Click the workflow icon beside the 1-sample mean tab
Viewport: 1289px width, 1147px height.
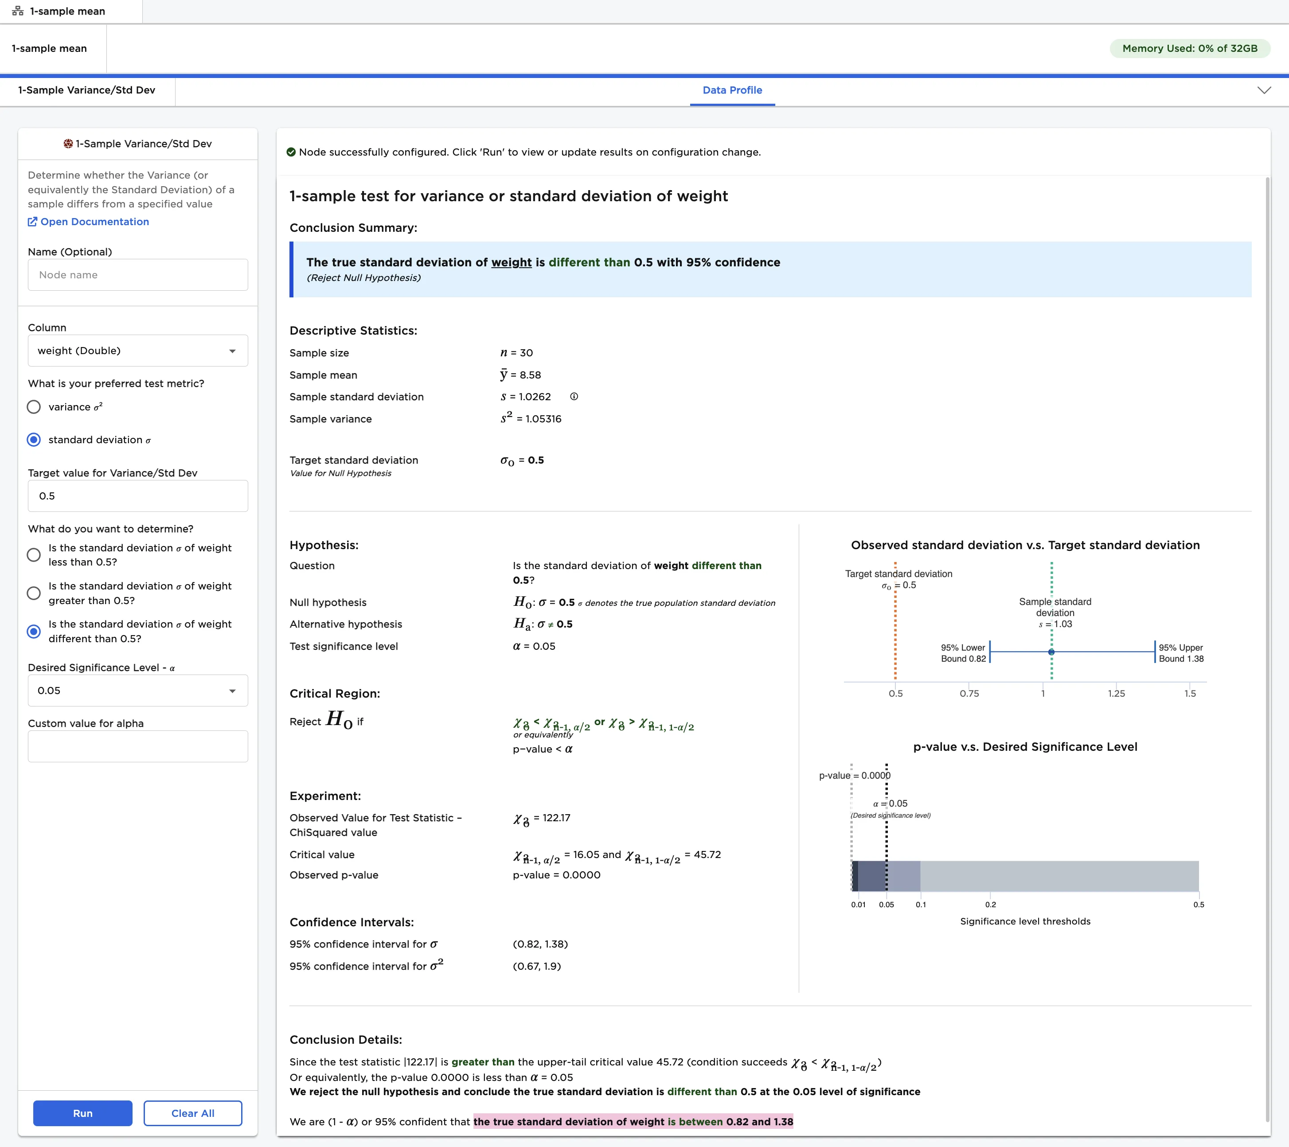19,11
